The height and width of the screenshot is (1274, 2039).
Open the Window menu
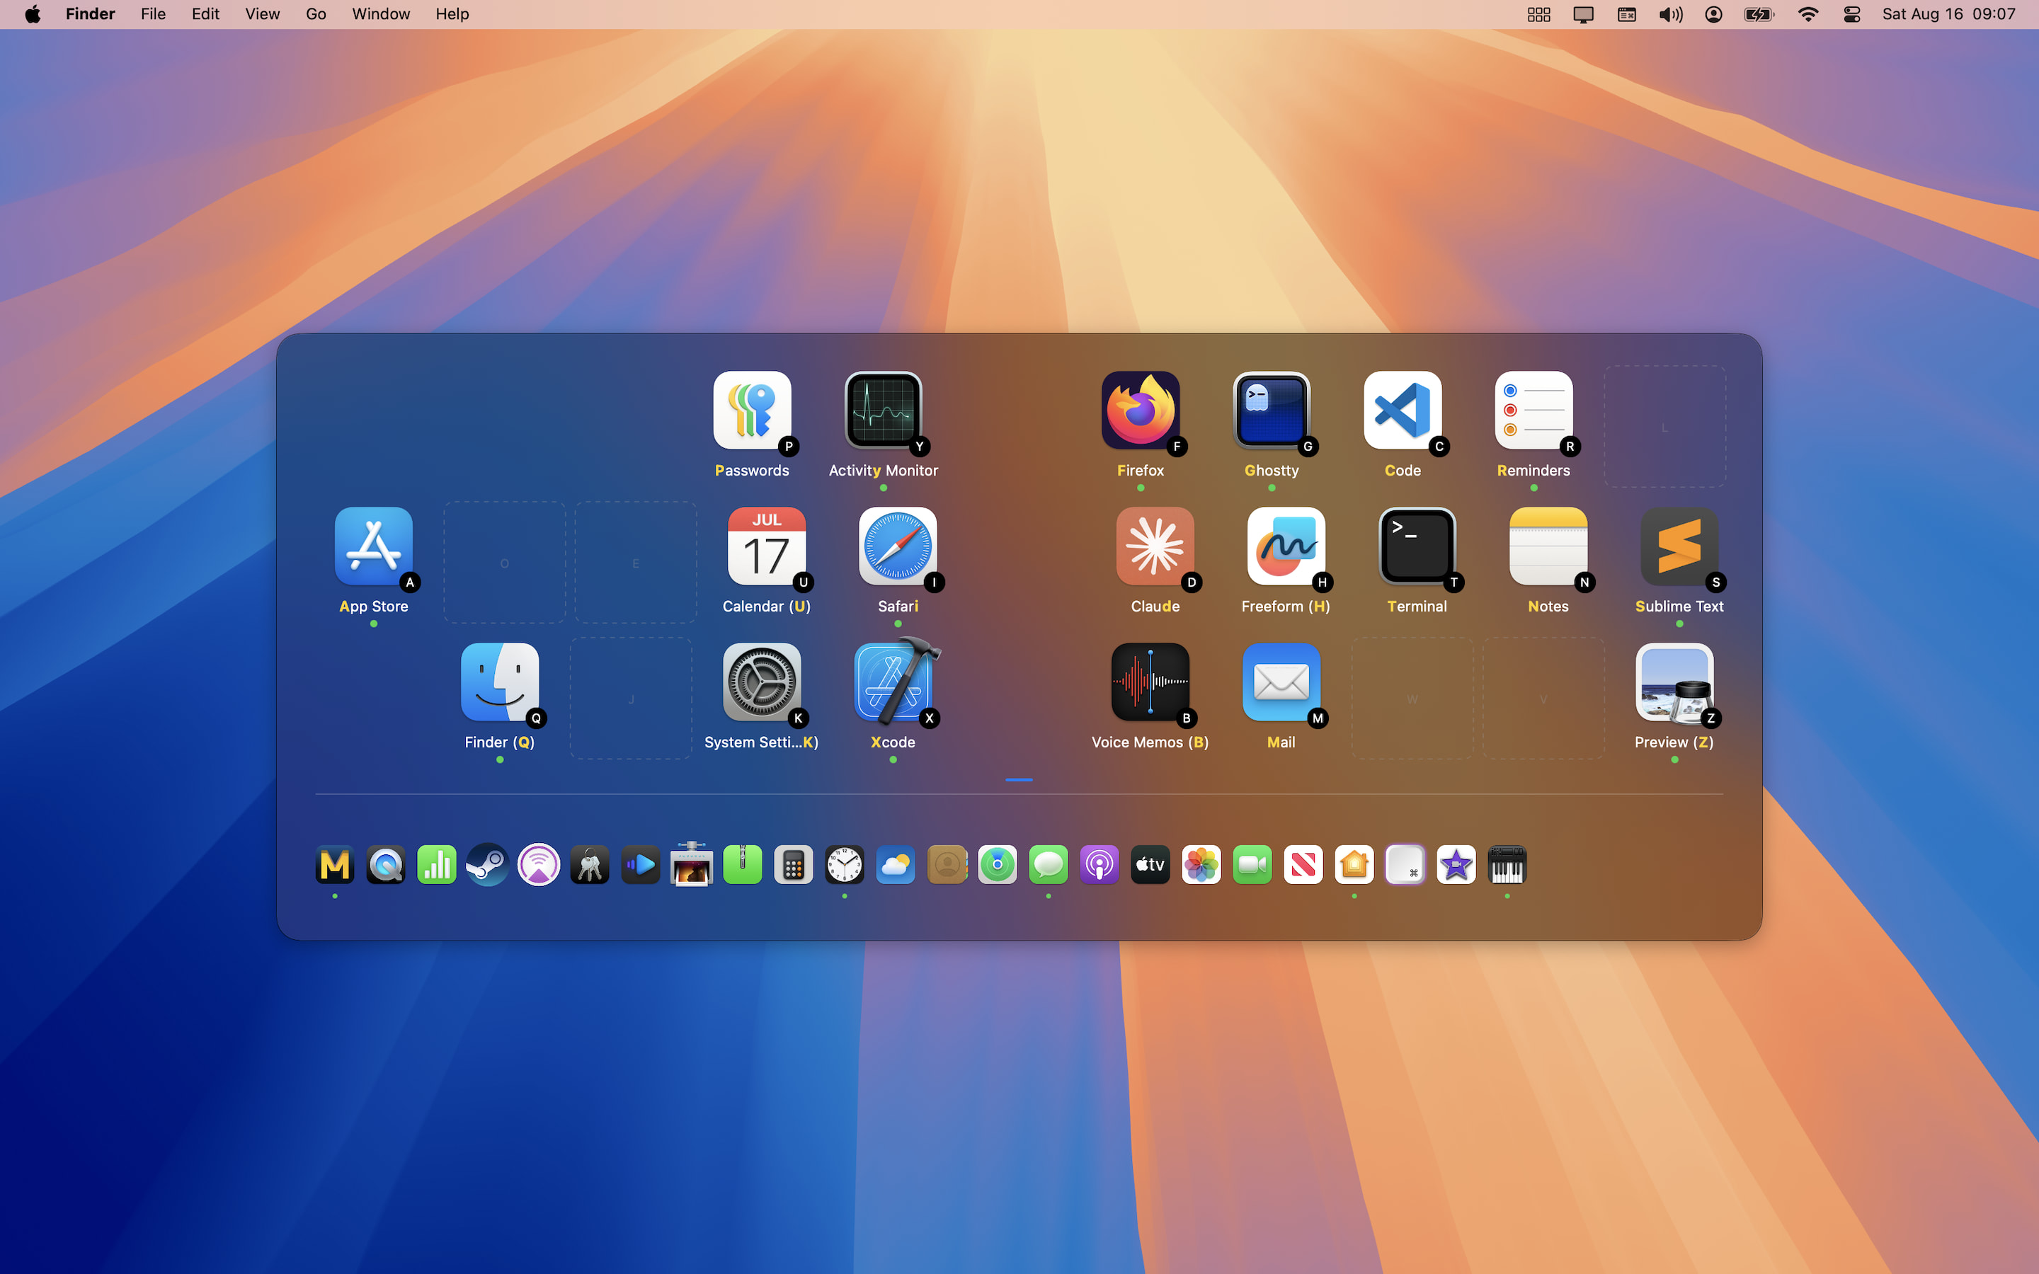click(381, 14)
